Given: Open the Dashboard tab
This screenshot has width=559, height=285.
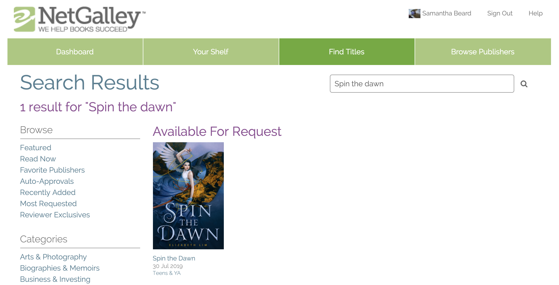Looking at the screenshot, I should coord(75,52).
